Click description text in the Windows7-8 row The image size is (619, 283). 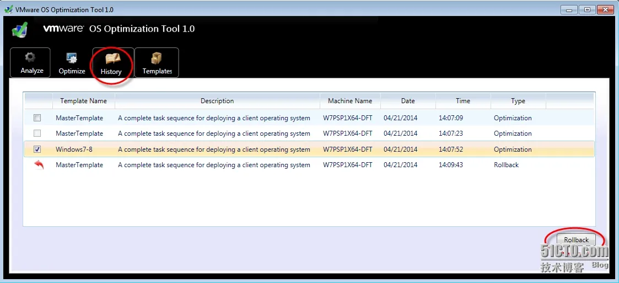click(x=214, y=149)
